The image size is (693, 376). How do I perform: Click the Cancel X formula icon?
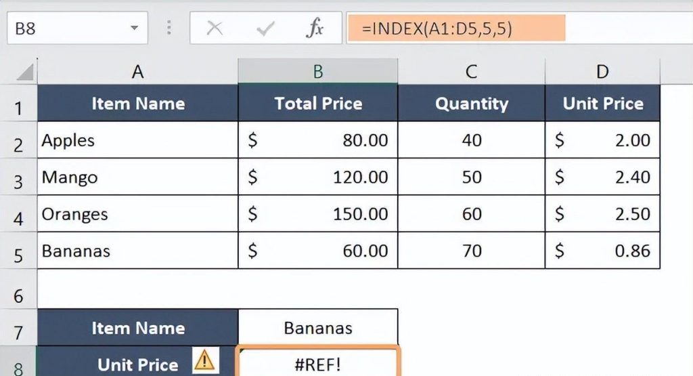(215, 29)
